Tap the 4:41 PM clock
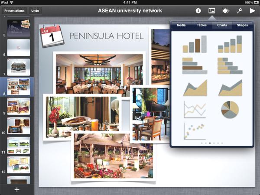Image resolution: width=260 pixels, height=195 pixels. click(x=130, y=2)
